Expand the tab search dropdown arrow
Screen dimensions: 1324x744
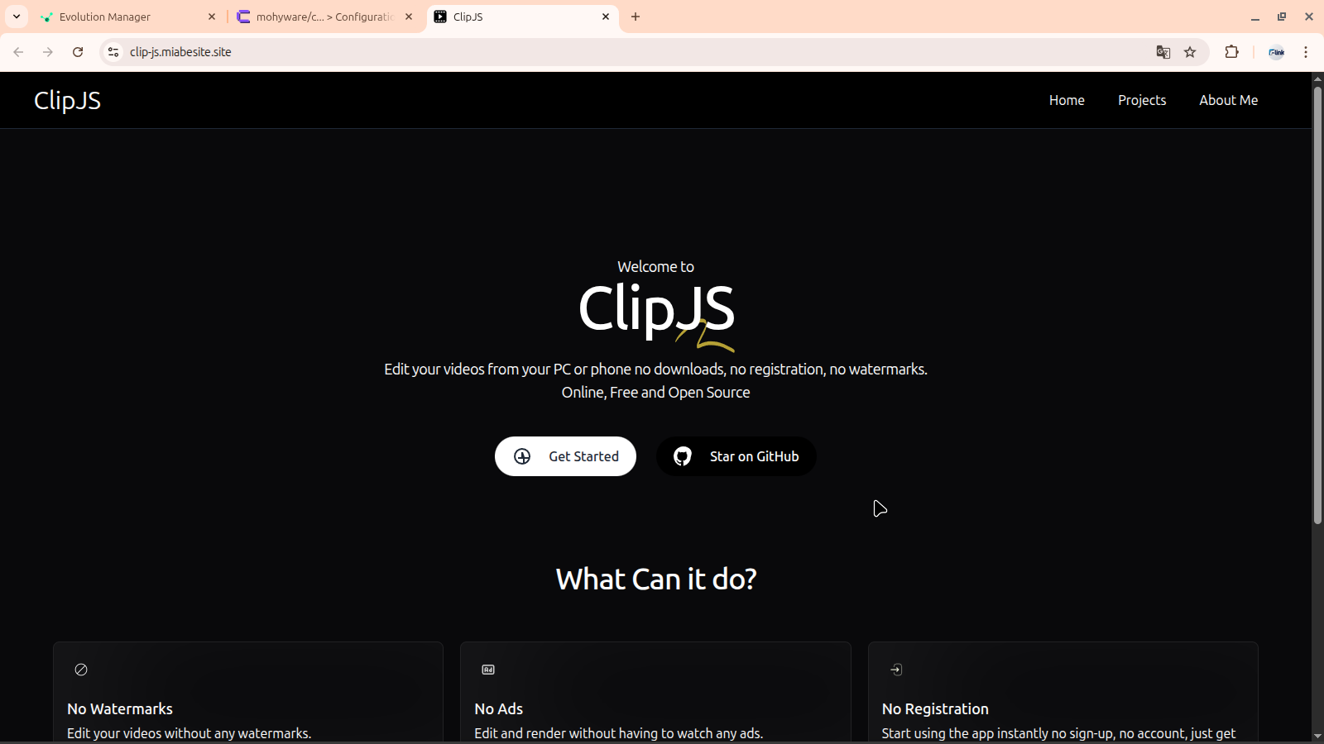pos(17,17)
